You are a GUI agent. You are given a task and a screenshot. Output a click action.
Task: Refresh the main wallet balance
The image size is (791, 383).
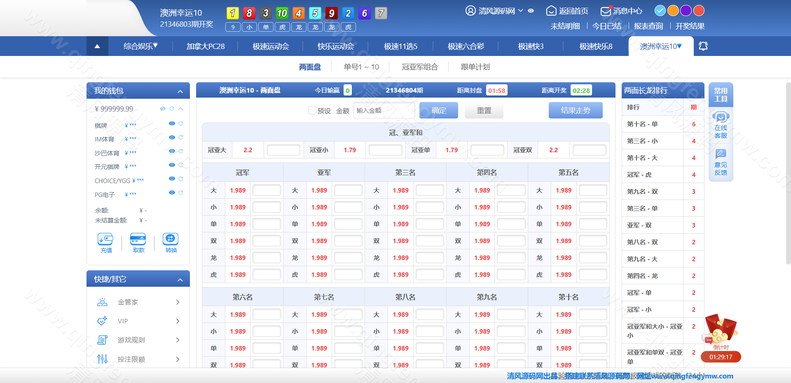pos(172,109)
